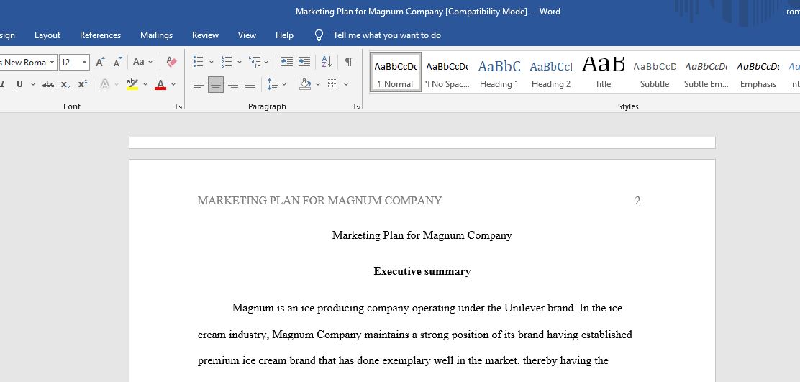Switch to the Mailings tab
The width and height of the screenshot is (800, 382).
tap(157, 35)
